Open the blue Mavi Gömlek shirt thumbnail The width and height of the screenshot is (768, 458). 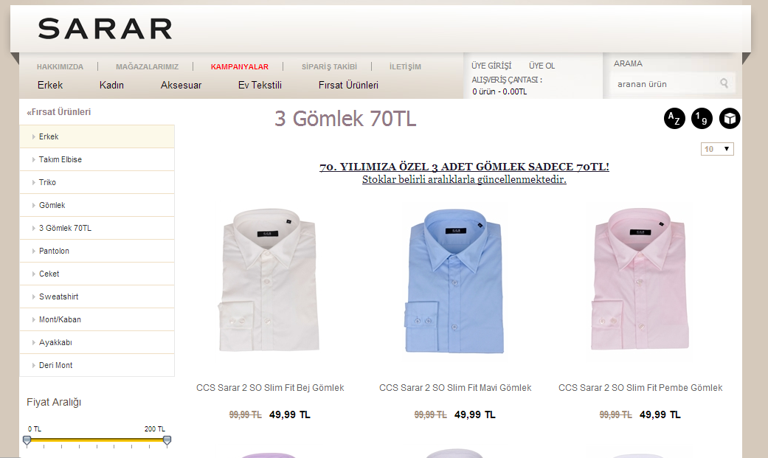pyautogui.click(x=455, y=281)
